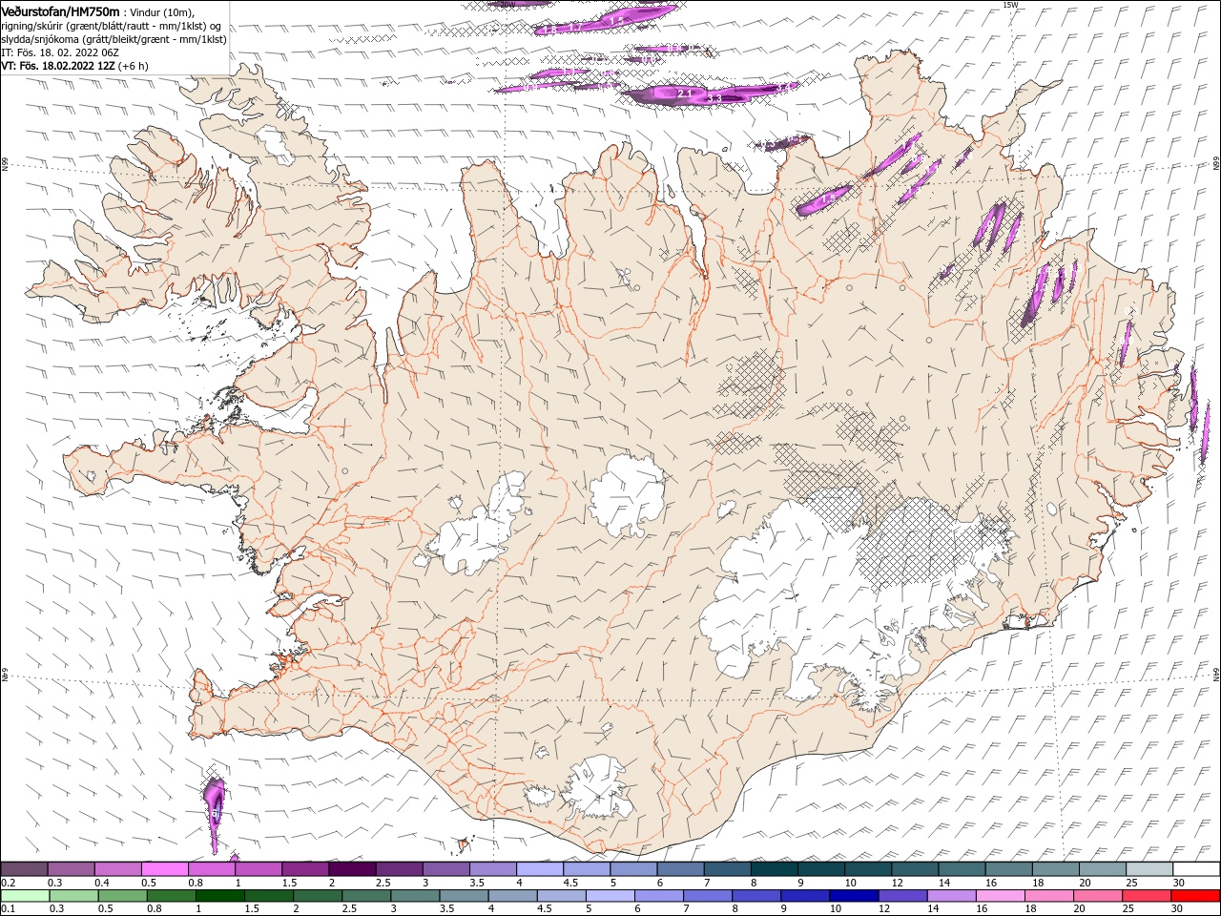
Task: Pick the lower legend pale green swatch at 0.1
Action: click(25, 896)
